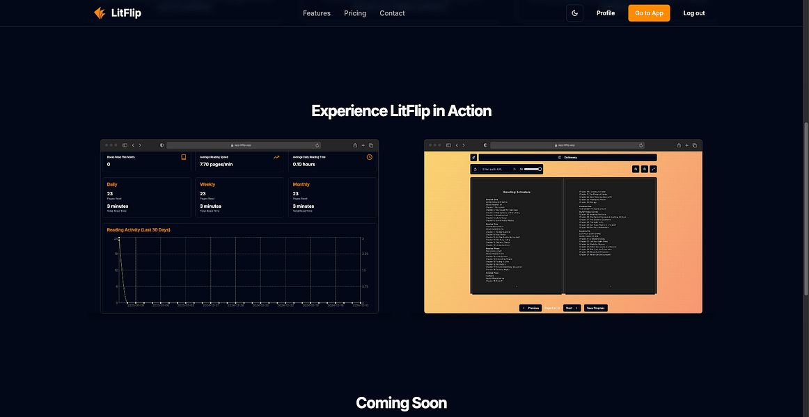Open the Contact navigation link

click(392, 13)
